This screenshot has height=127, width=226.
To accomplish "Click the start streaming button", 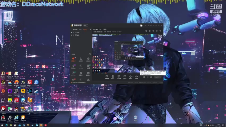I will point(157,77).
